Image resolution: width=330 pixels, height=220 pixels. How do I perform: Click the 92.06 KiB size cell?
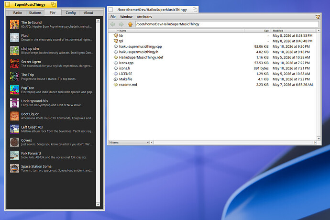click(x=262, y=46)
